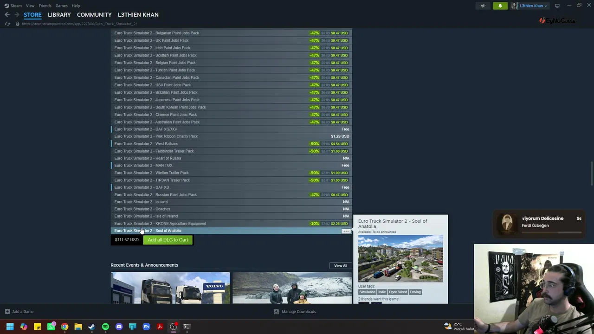This screenshot has width=594, height=334.
Task: Select the Driving user tag
Action: (x=415, y=292)
